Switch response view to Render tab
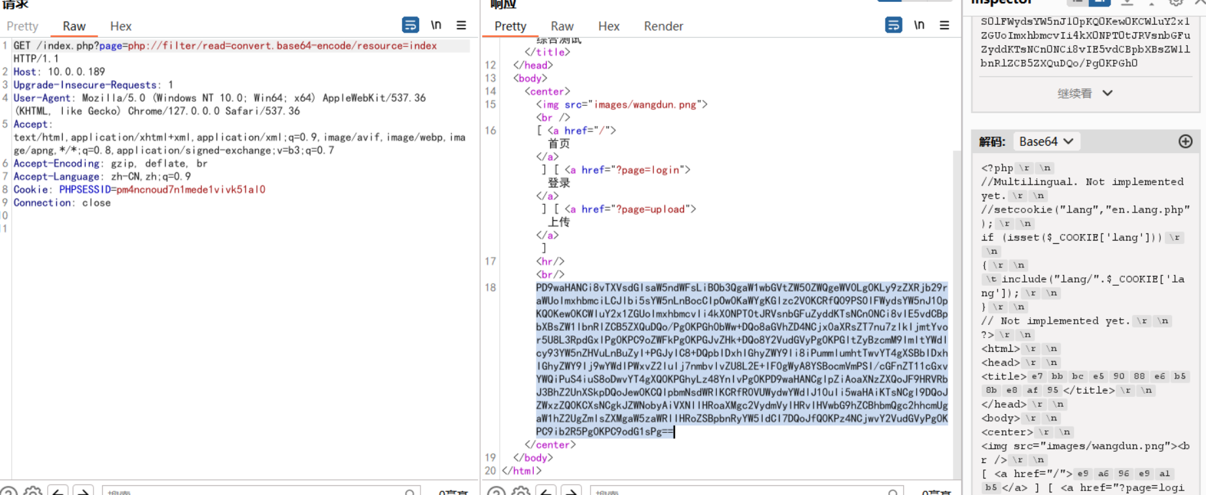 pos(663,26)
